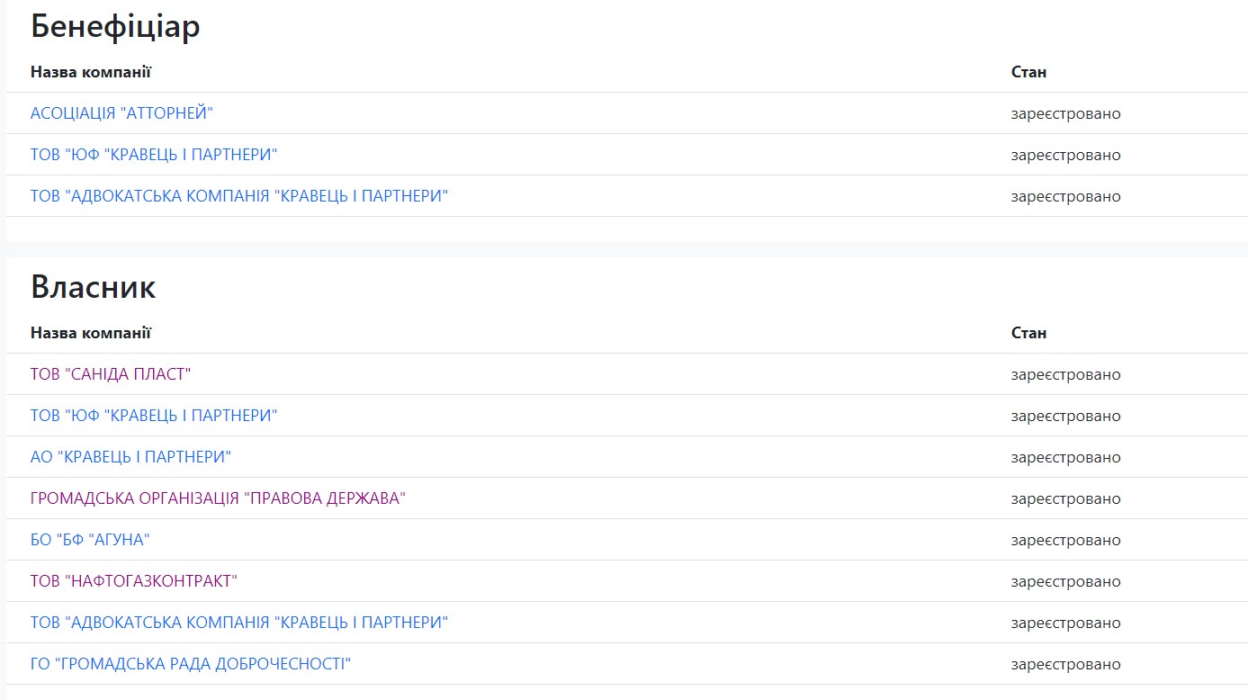
Task: Visit ГРОМАДСЬКА ОРГАНІЗАЦІЯ "ПРАВОВА ДЕРЖАВА" page
Action: click(x=218, y=498)
